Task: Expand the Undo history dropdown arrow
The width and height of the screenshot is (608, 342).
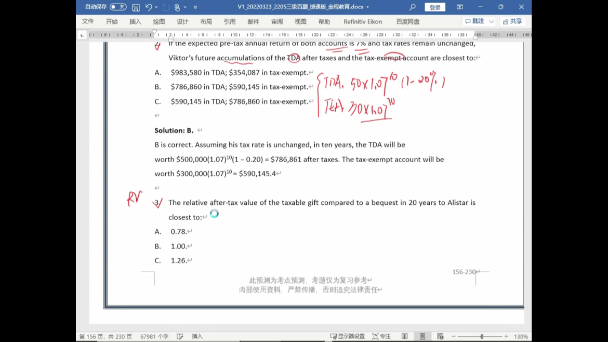Action: pos(156,7)
